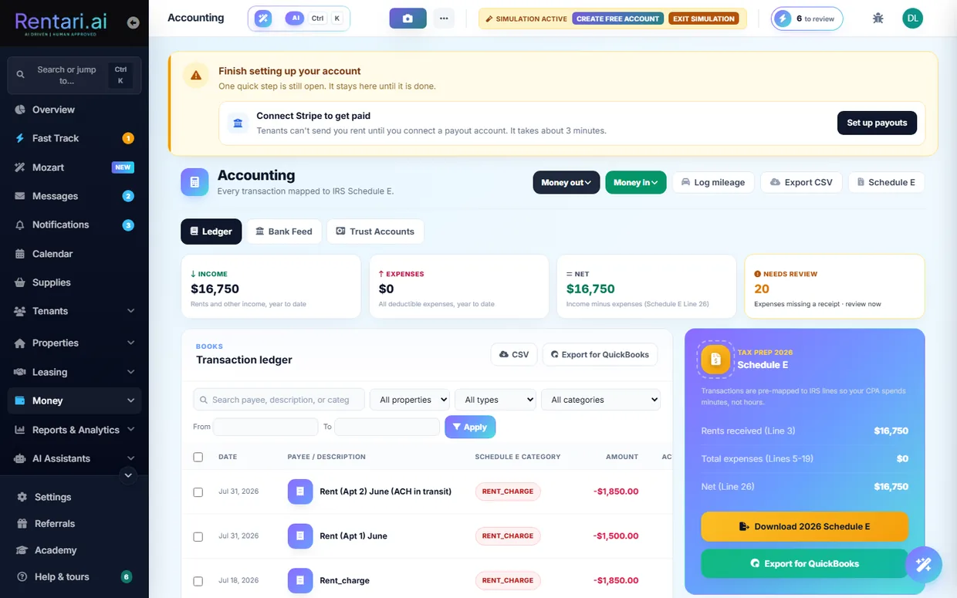Focus the payee search field
This screenshot has width=957, height=598.
(x=279, y=400)
